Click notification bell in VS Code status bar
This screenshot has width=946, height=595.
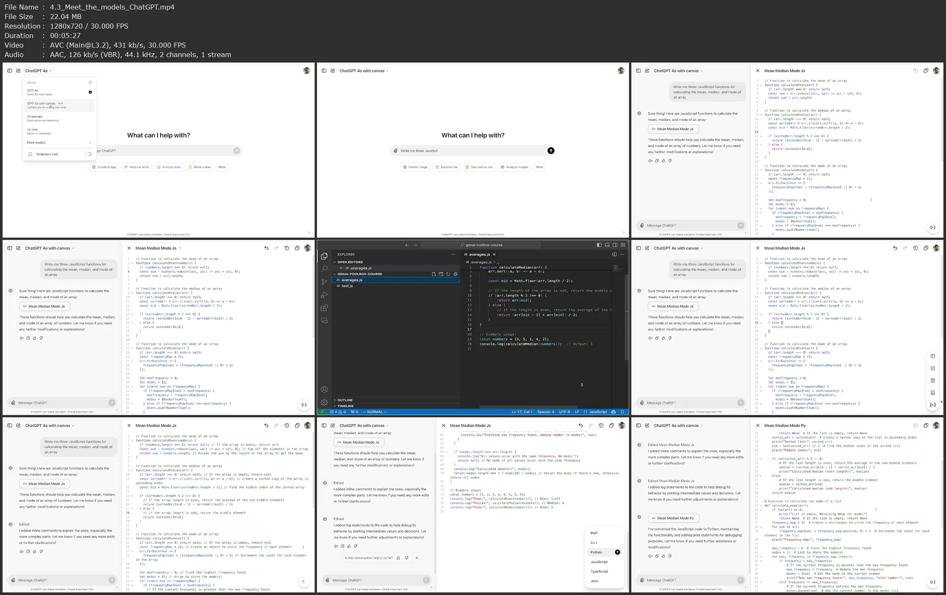pyautogui.click(x=623, y=412)
